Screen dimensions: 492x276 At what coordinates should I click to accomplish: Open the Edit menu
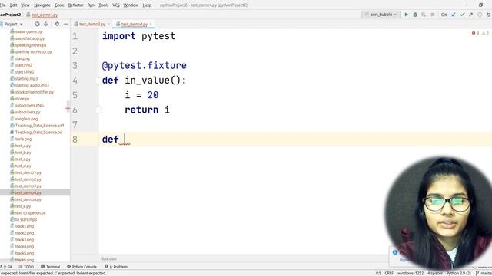(14, 5)
